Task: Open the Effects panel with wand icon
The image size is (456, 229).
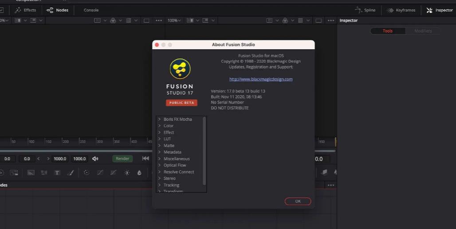Action: click(25, 10)
